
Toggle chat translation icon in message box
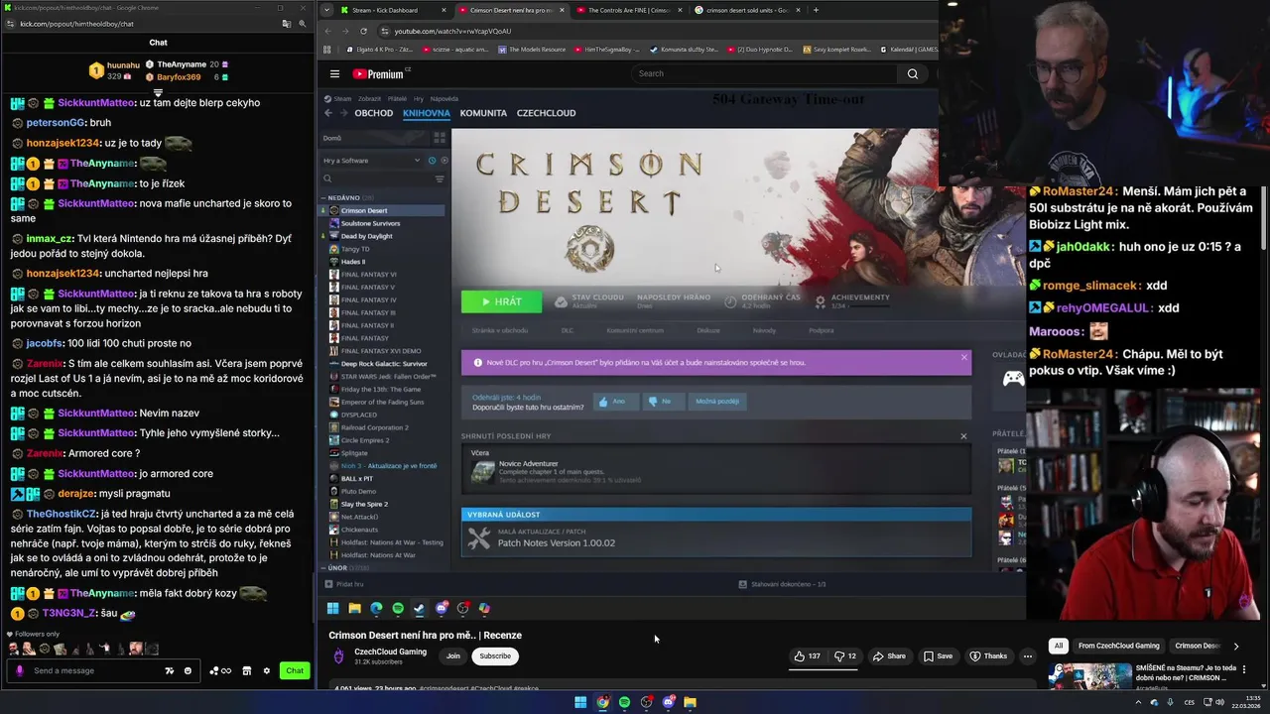click(x=170, y=670)
